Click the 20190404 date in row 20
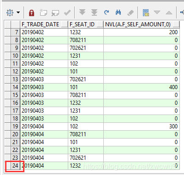Image resolution: width=184 pixels, height=175 pixels. point(33,134)
